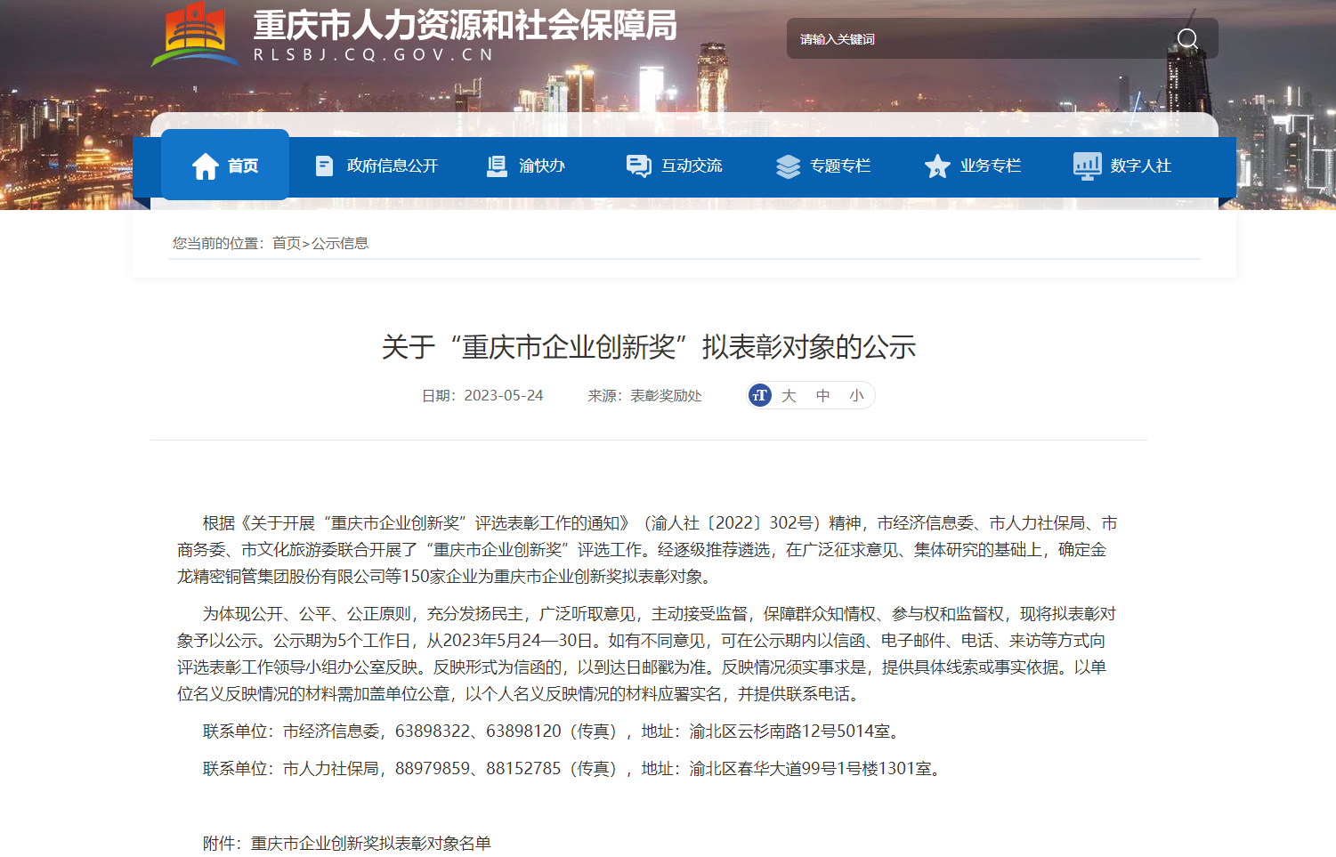Viewport: 1336px width, 857px height.
Task: Click contact line mentioning 市经济信息委 63898322
Action: click(554, 732)
